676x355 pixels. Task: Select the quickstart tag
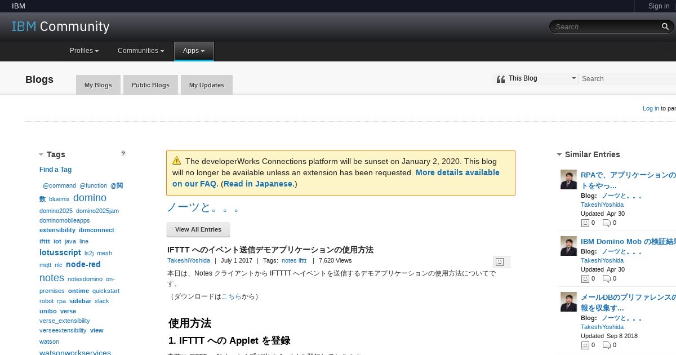tap(106, 291)
